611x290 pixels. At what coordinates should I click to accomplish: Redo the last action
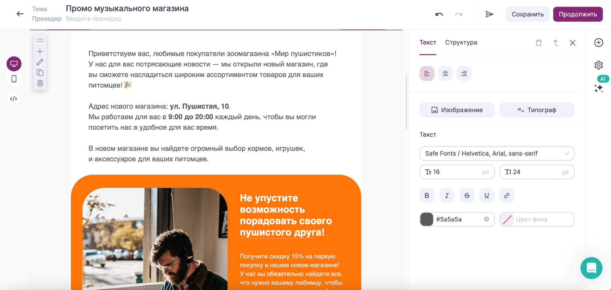coord(459,14)
